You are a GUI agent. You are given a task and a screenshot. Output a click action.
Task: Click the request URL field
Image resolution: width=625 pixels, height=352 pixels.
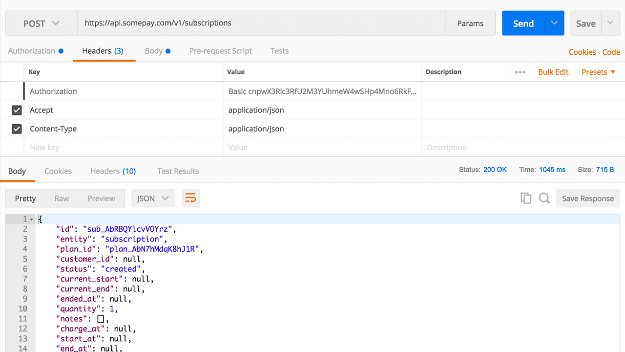pos(261,23)
